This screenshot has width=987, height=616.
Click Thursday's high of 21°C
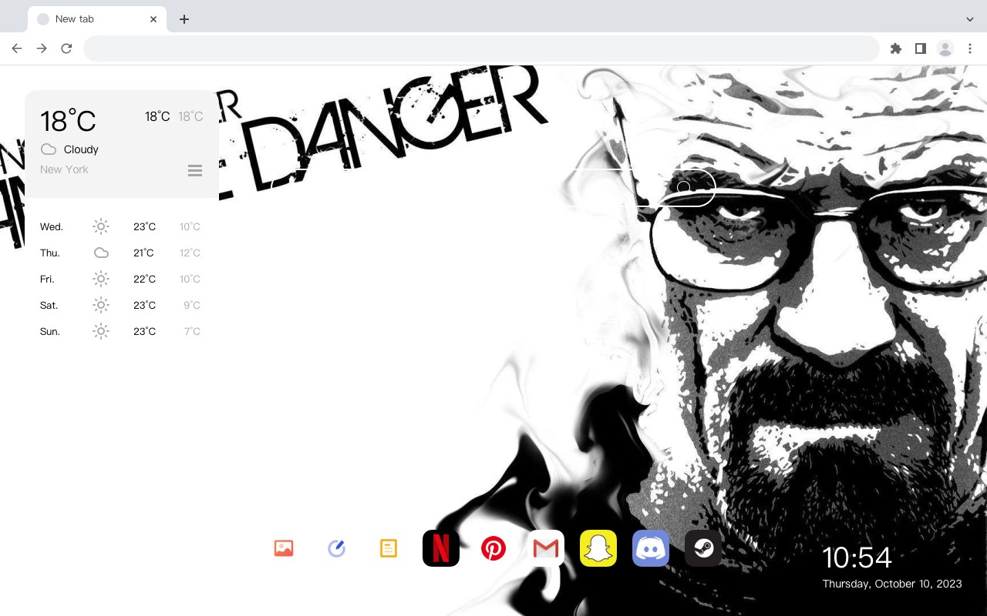pyautogui.click(x=143, y=253)
